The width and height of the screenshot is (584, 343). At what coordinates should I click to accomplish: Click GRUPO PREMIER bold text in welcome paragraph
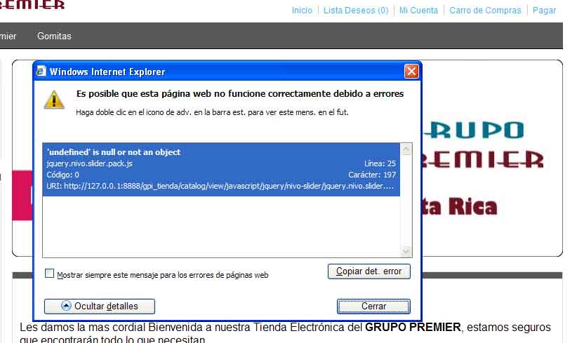(413, 328)
